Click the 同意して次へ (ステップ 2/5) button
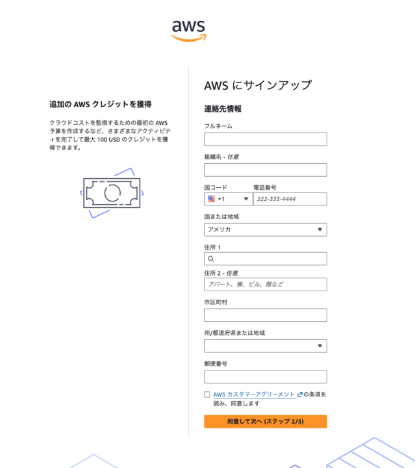 266,421
